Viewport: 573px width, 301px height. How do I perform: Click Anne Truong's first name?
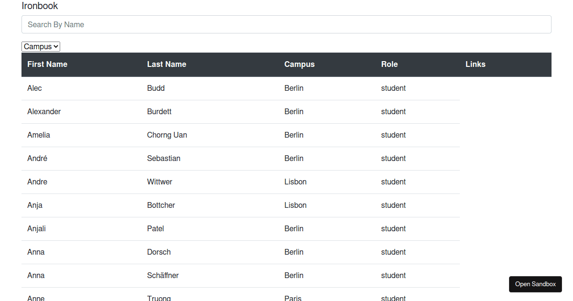[36, 297]
